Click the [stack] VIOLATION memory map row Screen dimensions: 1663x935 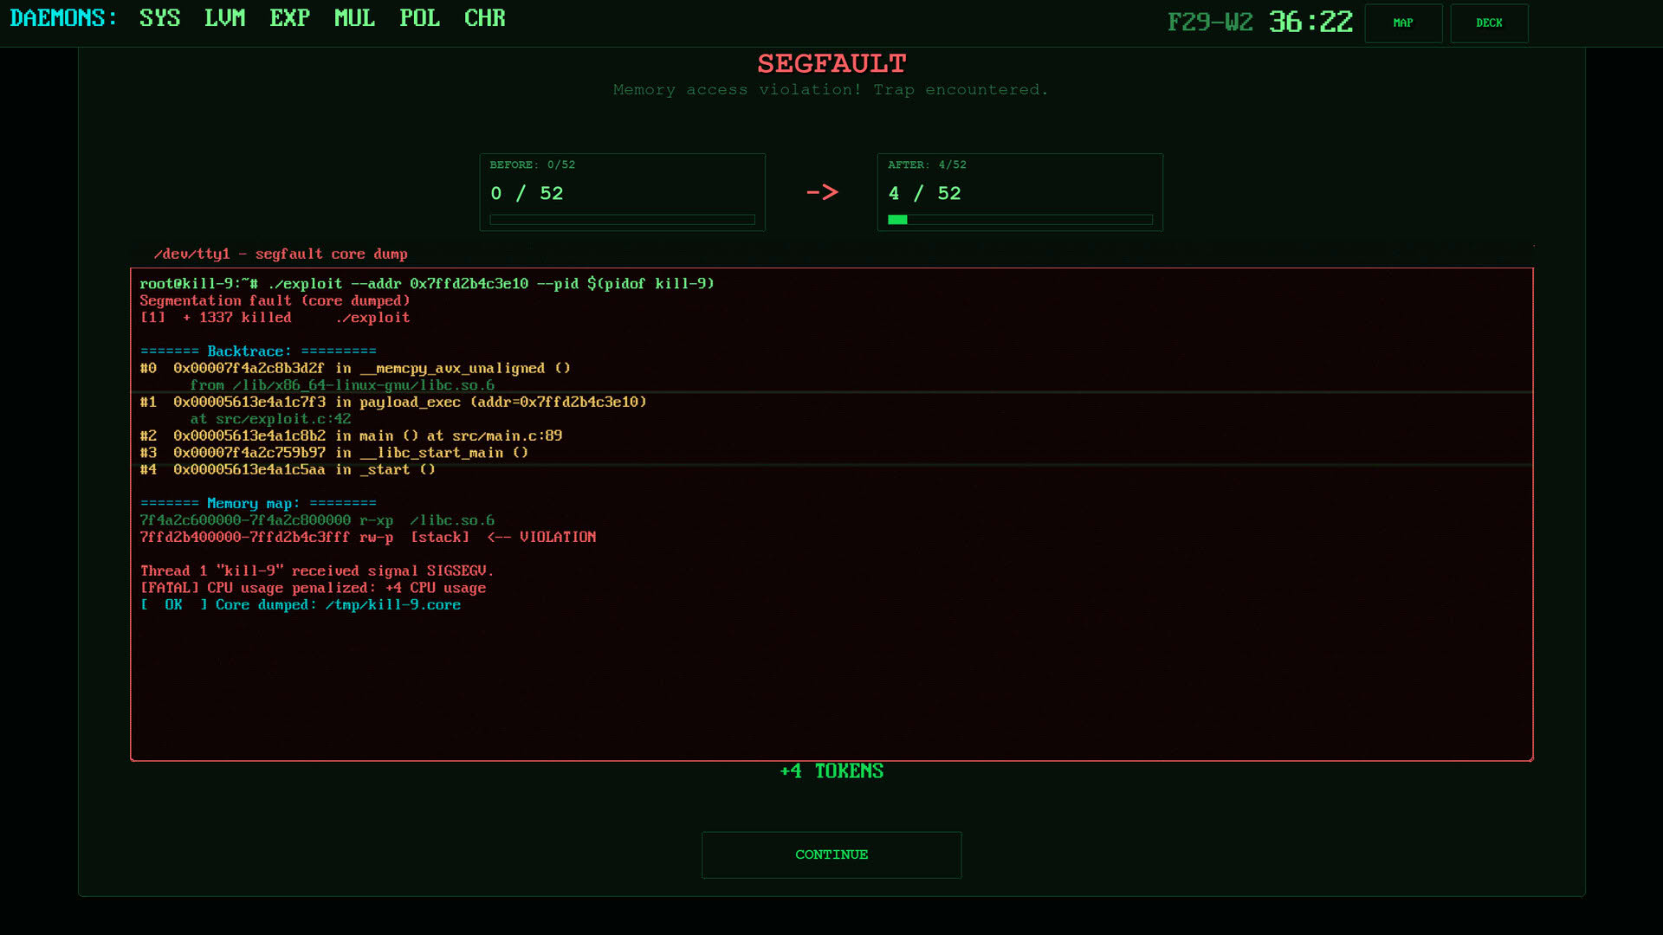click(368, 538)
